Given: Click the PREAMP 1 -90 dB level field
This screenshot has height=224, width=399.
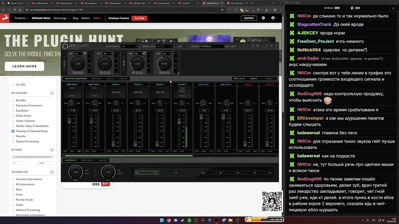Looking at the screenshot, I should tap(116, 110).
